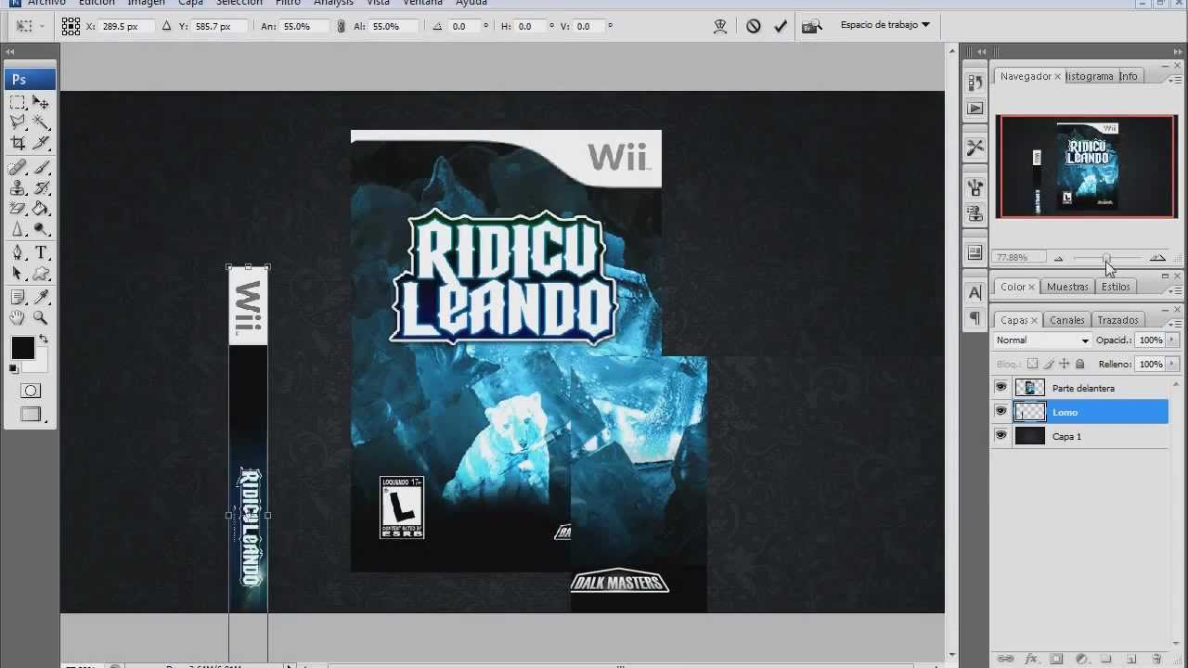Select the Dodge tool
The width and height of the screenshot is (1188, 668).
click(x=41, y=229)
